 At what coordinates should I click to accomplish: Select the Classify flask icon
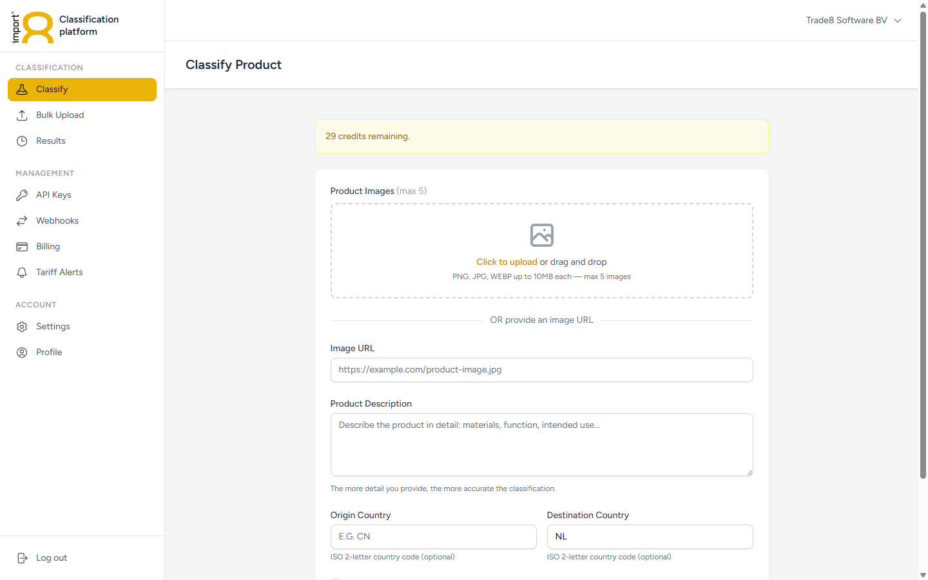21,89
